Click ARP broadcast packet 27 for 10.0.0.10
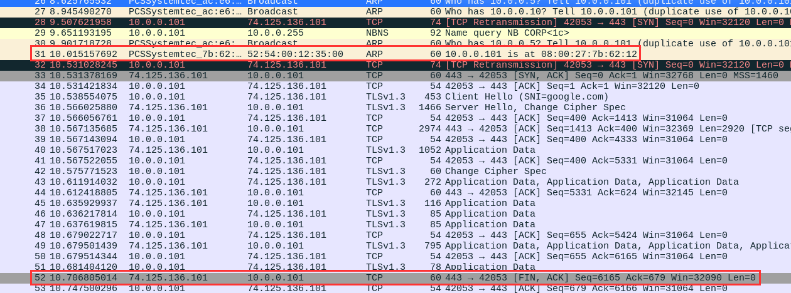791x293 pixels. pyautogui.click(x=395, y=11)
